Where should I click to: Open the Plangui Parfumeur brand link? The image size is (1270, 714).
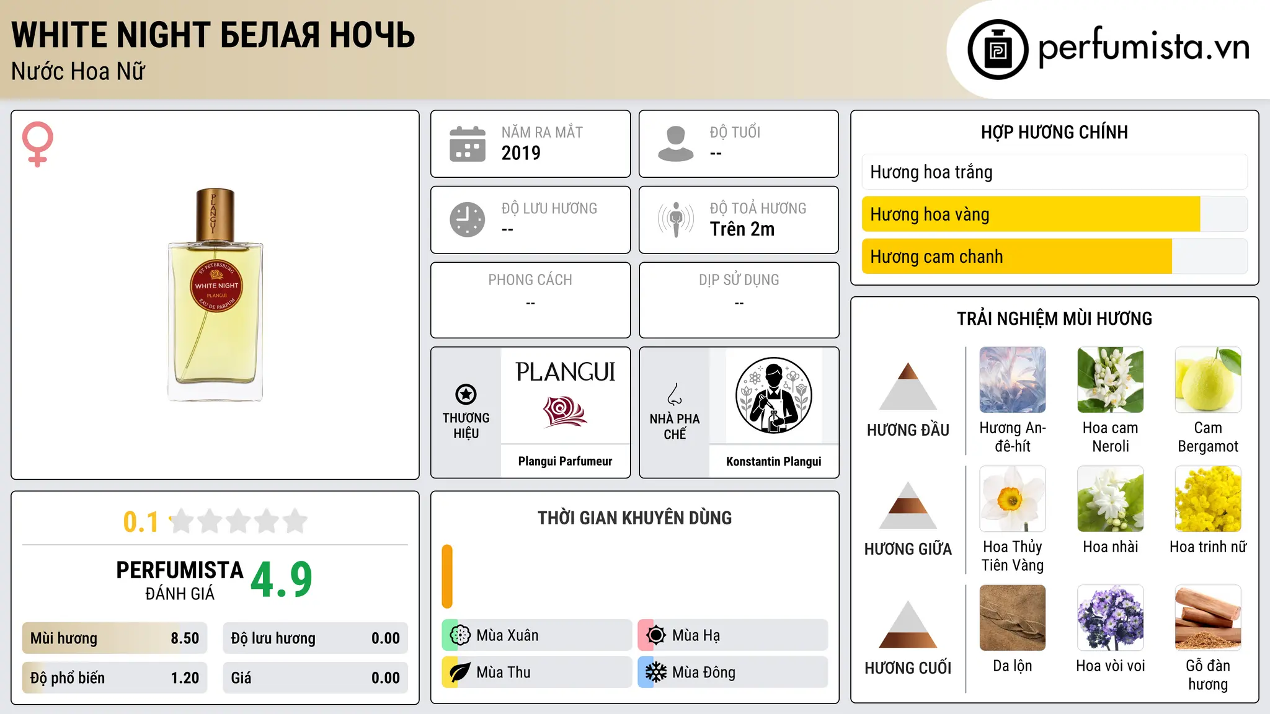pos(565,461)
